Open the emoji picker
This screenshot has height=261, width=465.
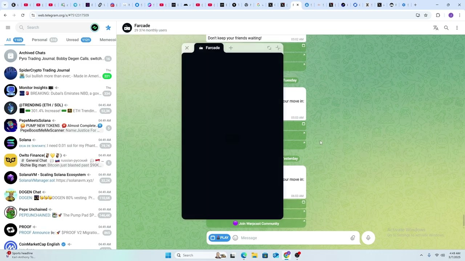[x=235, y=238]
